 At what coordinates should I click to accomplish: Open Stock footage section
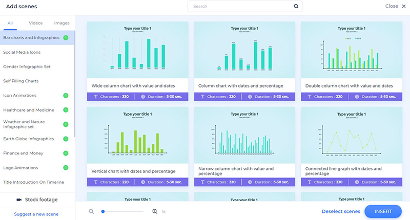coord(37,200)
